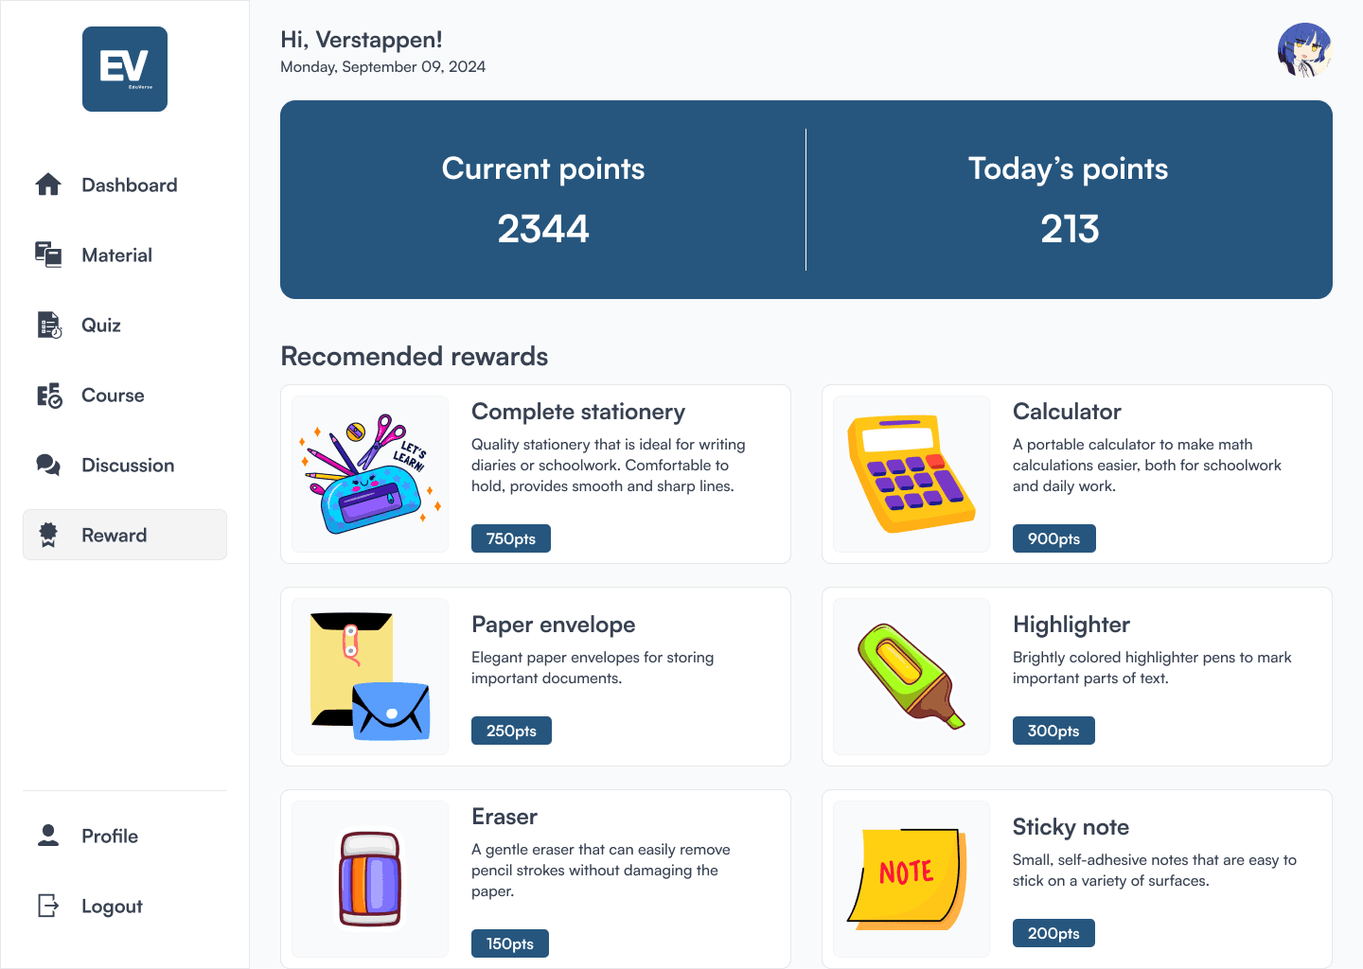This screenshot has height=969, width=1363.
Task: Navigate to the Discussion page
Action: click(x=128, y=465)
